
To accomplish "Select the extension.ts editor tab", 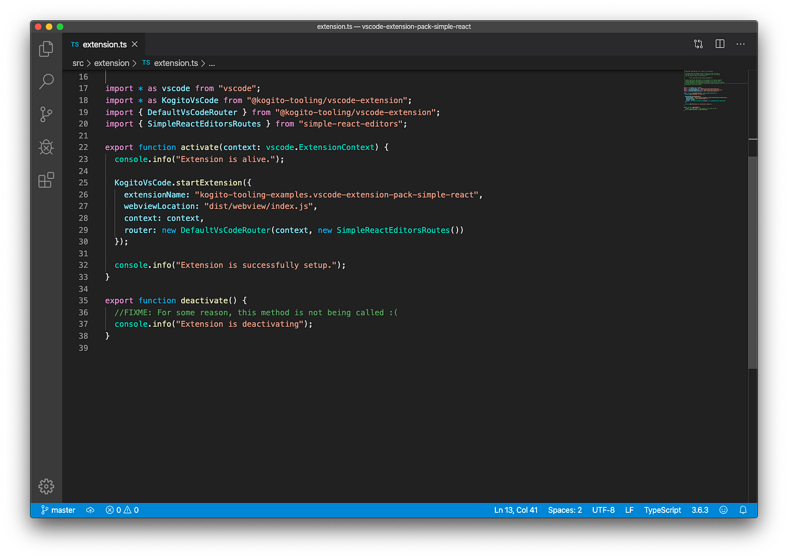I will point(104,44).
